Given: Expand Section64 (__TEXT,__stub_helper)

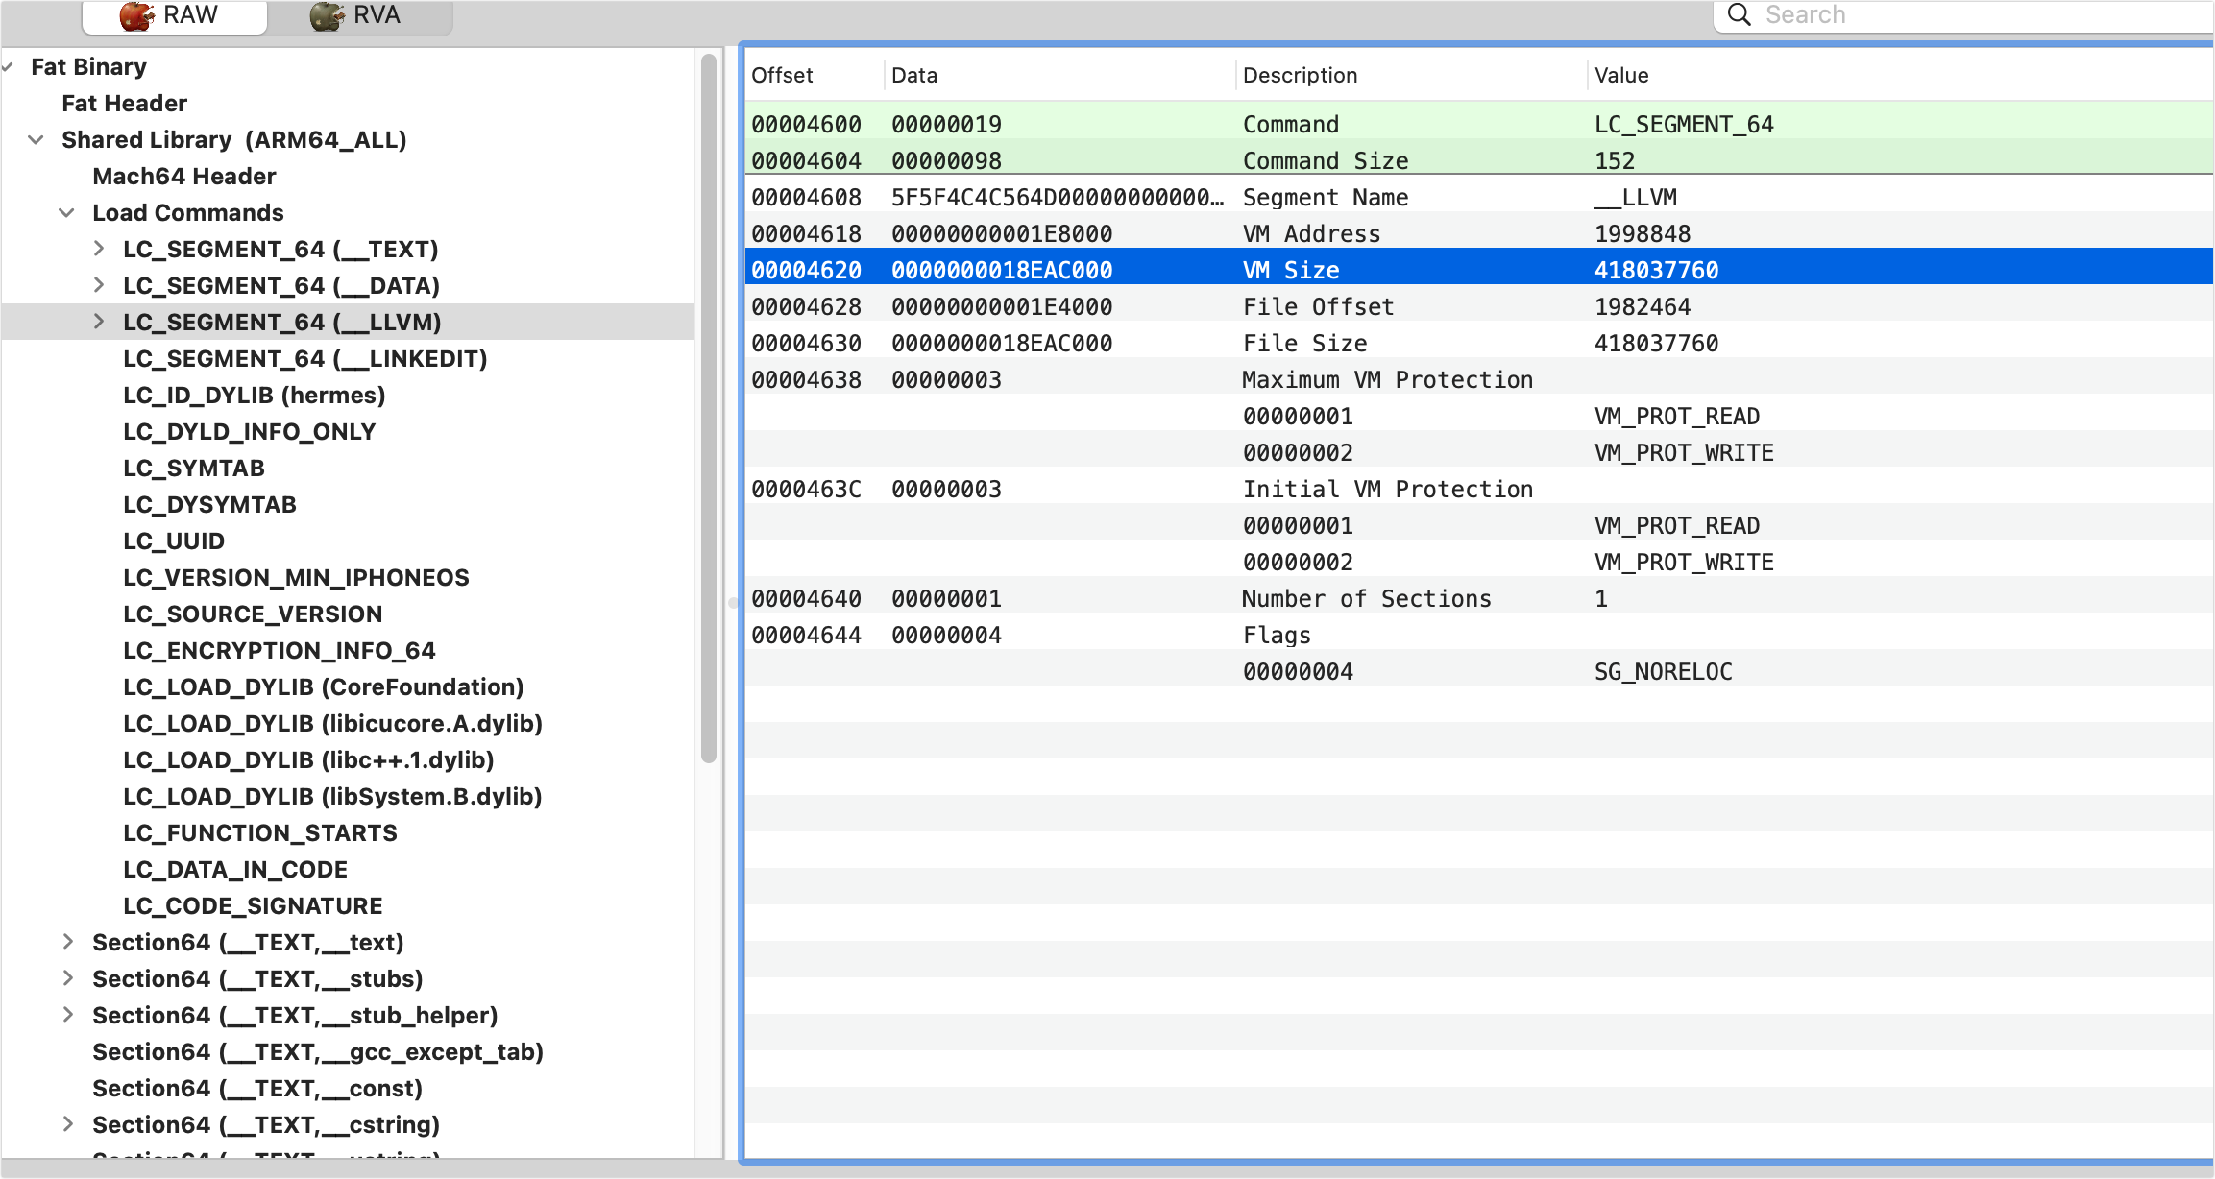Looking at the screenshot, I should click(x=67, y=1015).
